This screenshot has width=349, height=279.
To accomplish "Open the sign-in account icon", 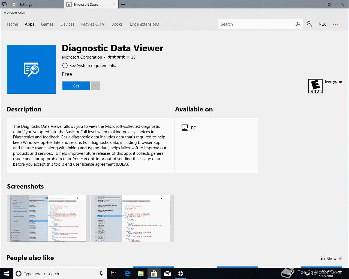I will coord(309,24).
